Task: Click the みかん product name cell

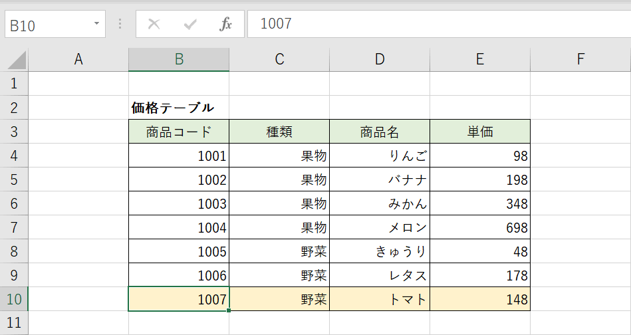Action: [380, 203]
